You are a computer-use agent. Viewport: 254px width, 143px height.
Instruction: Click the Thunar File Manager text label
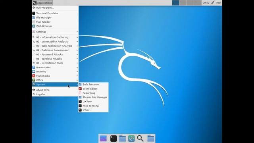pyautogui.click(x=95, y=97)
